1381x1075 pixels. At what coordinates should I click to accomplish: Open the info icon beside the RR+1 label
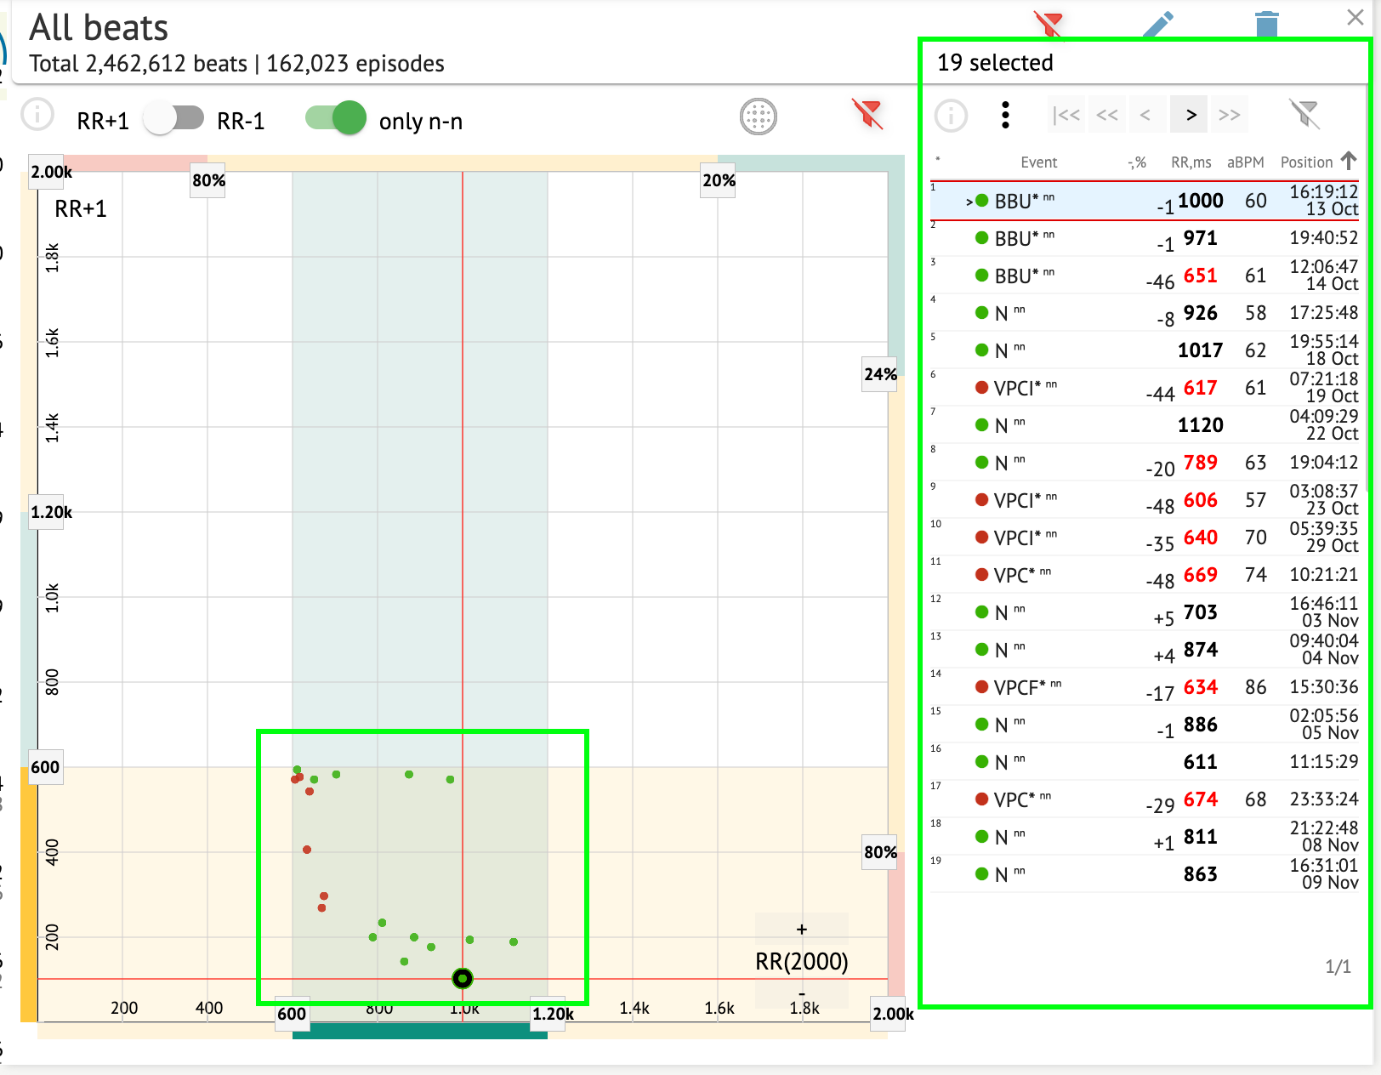click(x=37, y=114)
